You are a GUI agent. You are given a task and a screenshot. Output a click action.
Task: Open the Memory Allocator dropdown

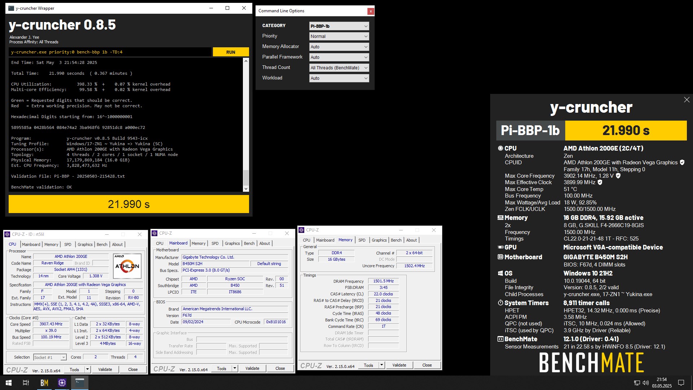coord(339,47)
